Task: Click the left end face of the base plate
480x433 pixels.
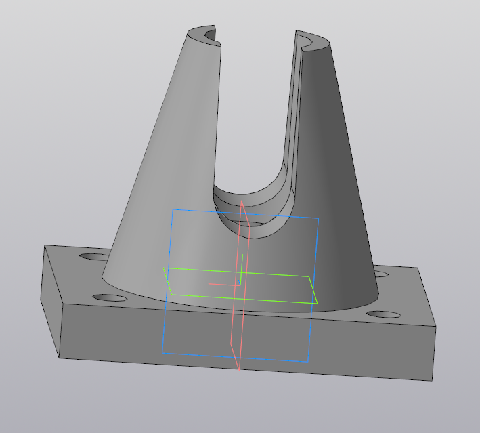Action: click(53, 298)
